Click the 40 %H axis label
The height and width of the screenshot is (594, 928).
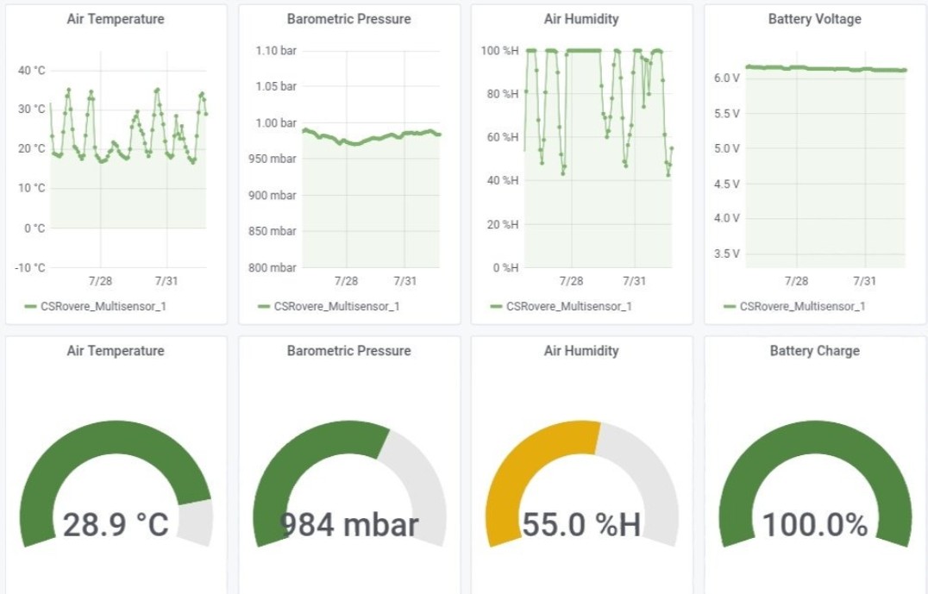click(503, 180)
